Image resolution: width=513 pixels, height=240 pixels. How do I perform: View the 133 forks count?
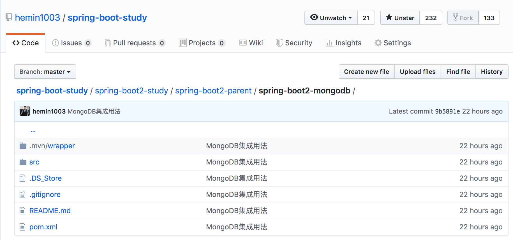[x=489, y=18]
